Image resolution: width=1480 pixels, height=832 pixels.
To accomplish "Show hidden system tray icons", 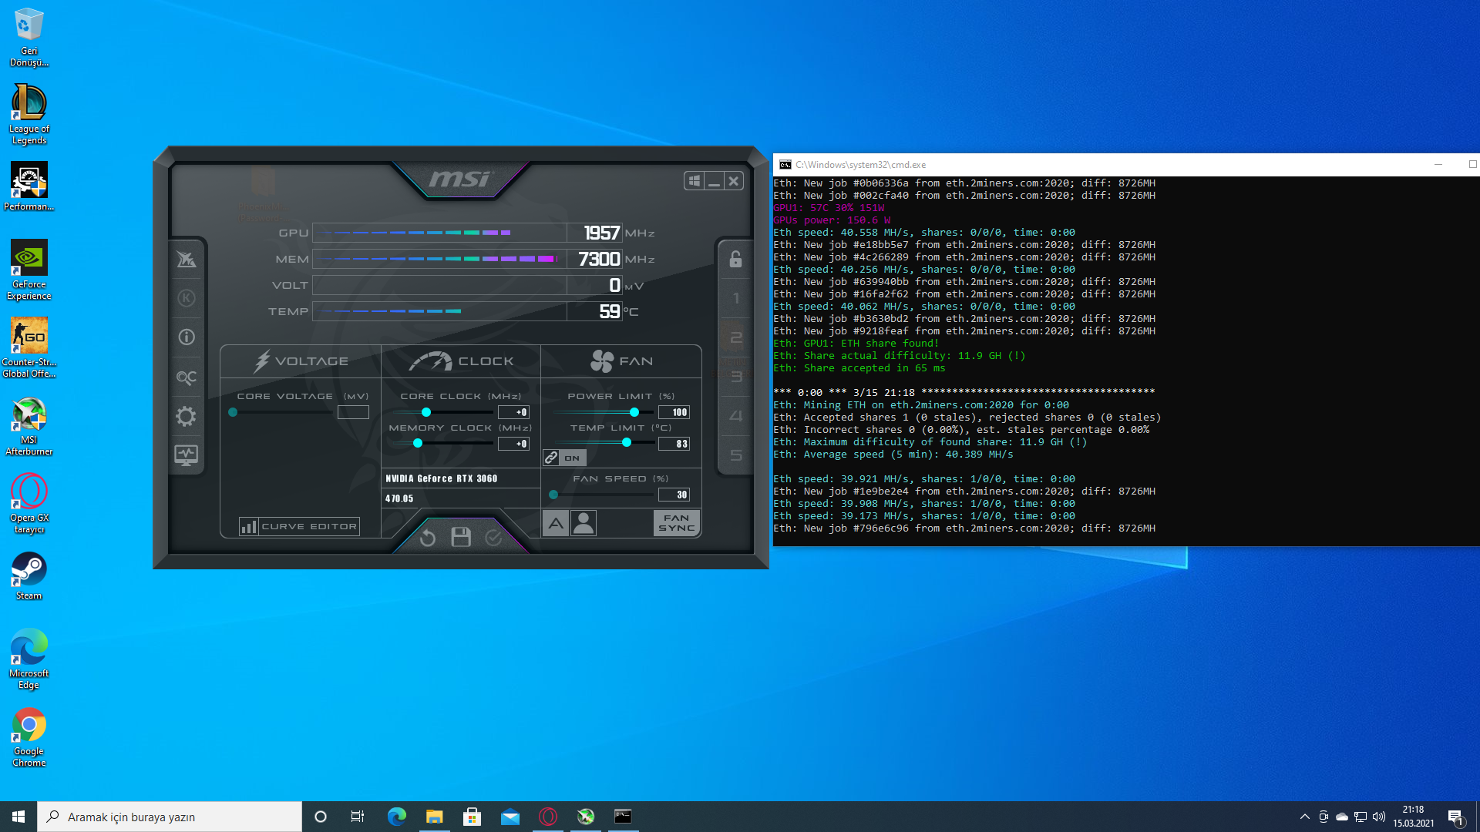I will 1305,817.
